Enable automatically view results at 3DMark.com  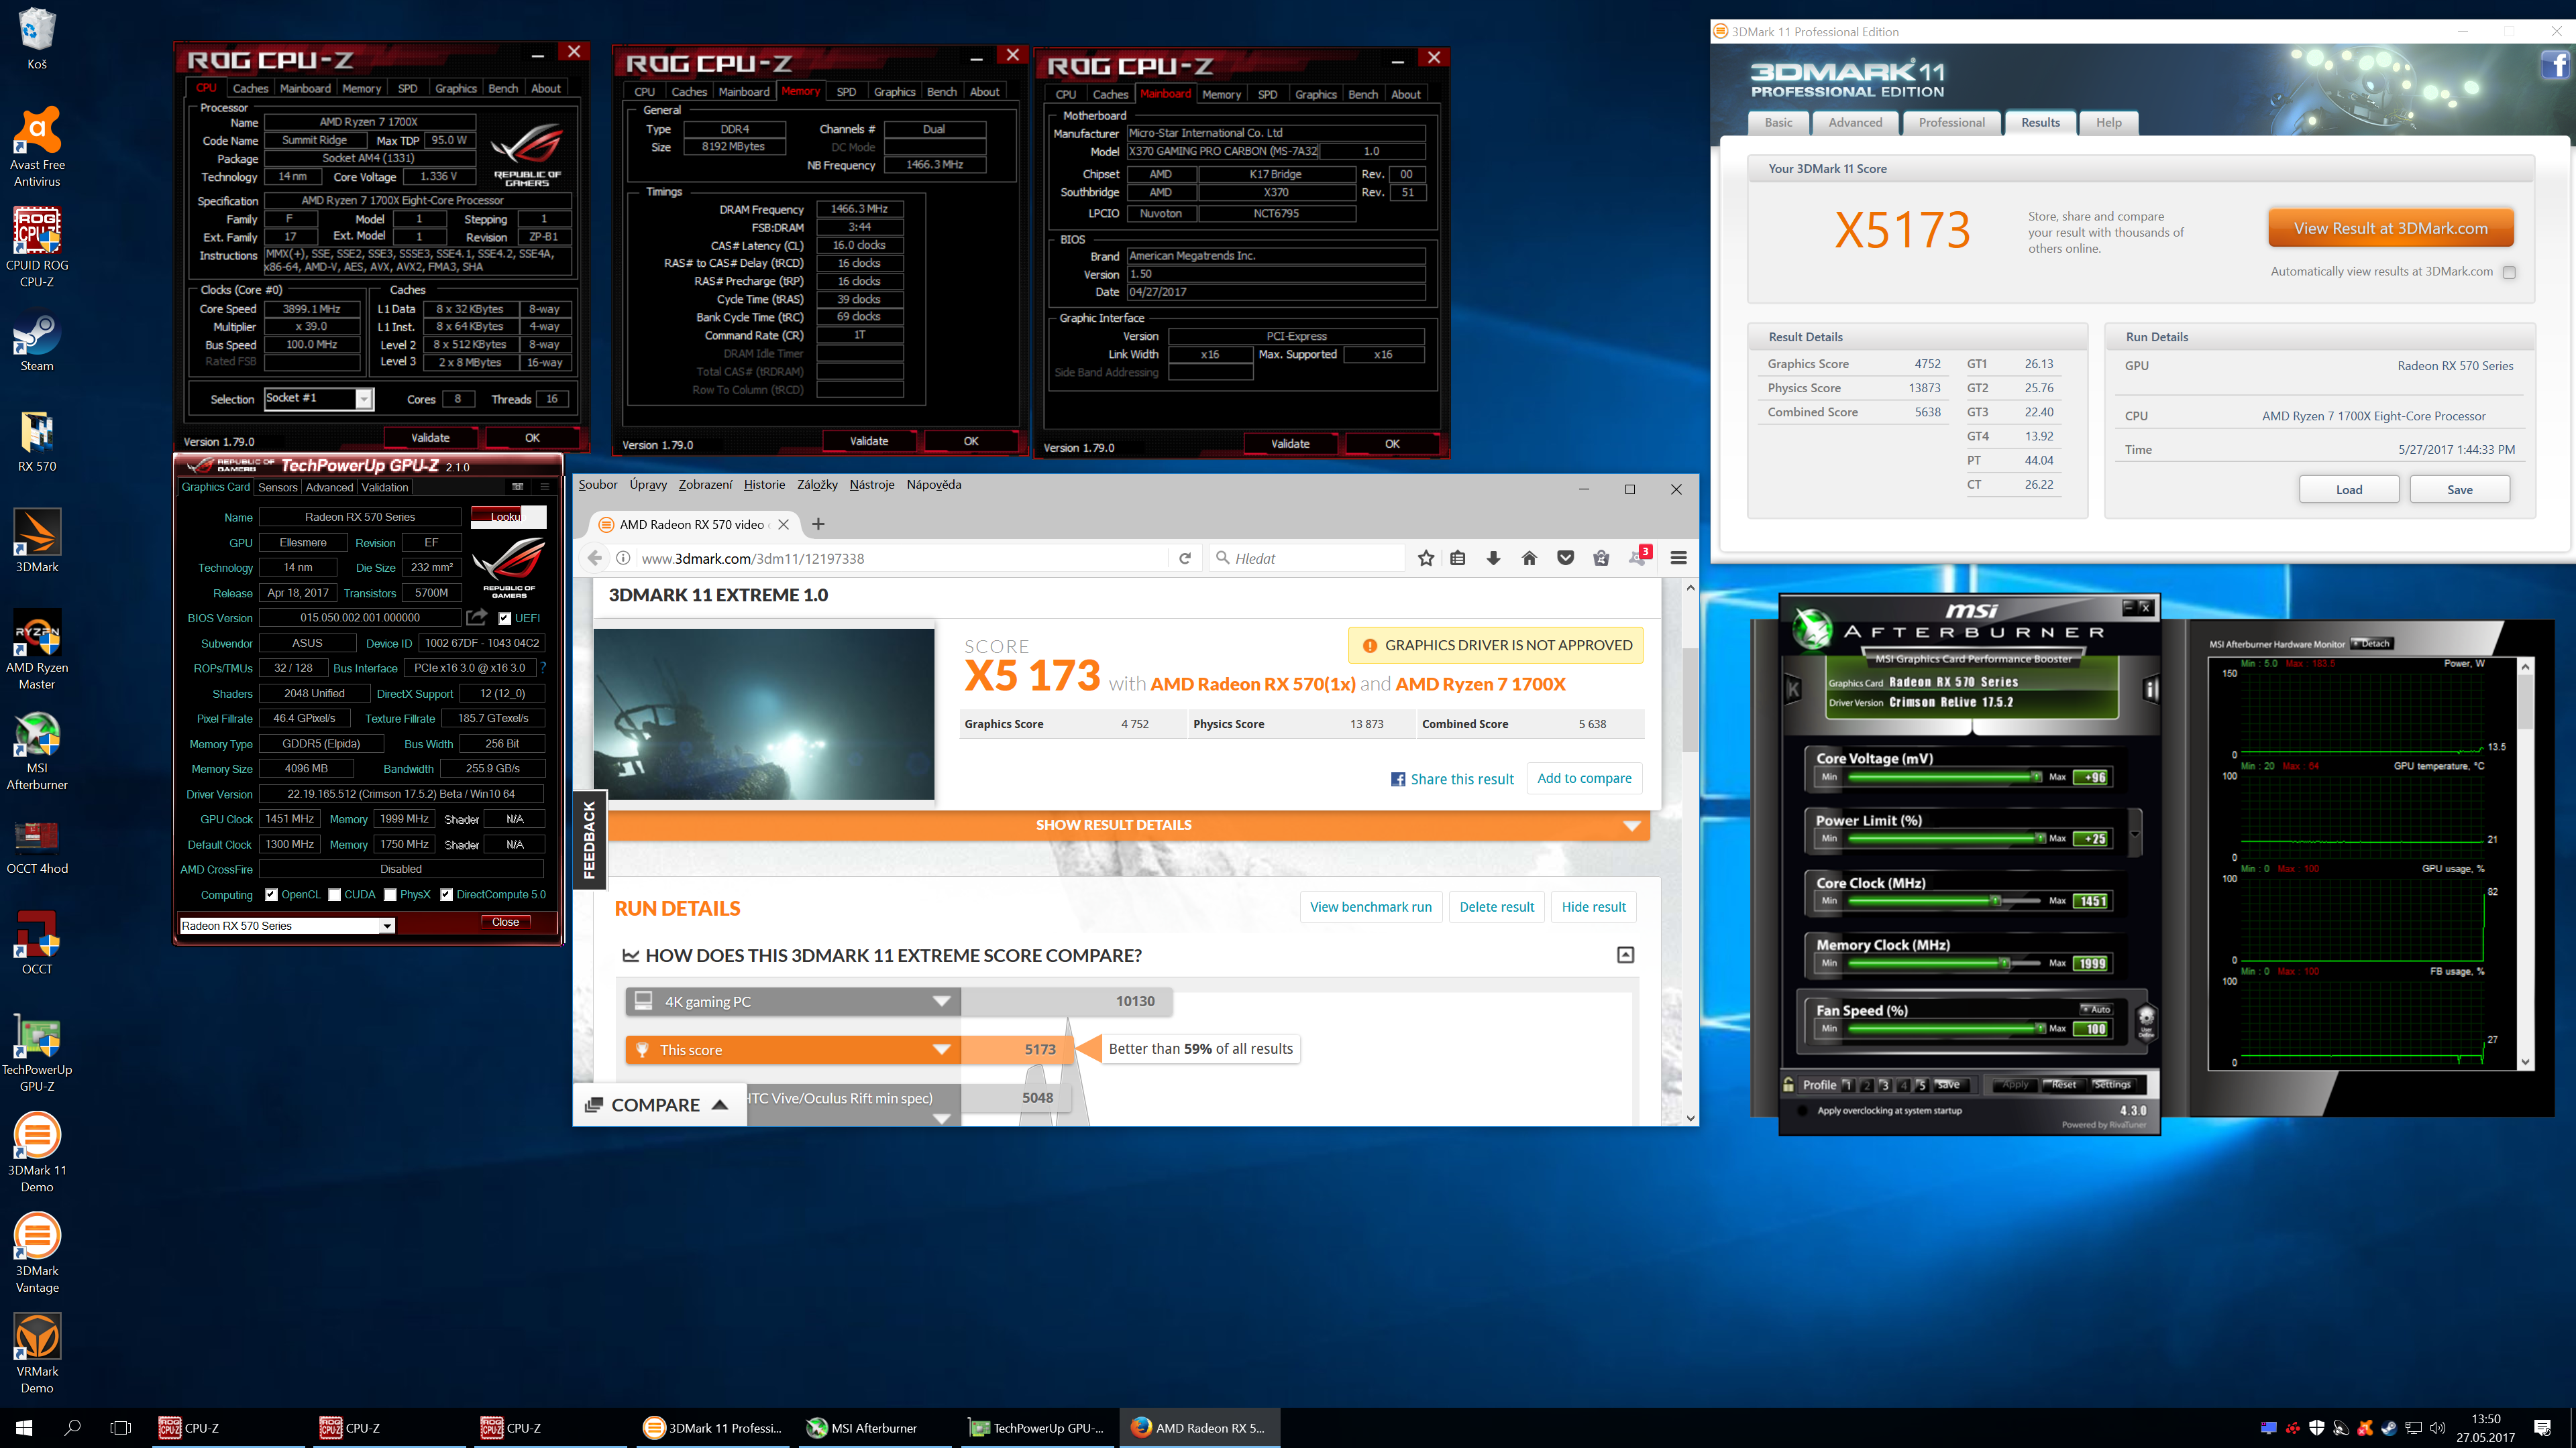click(2509, 271)
